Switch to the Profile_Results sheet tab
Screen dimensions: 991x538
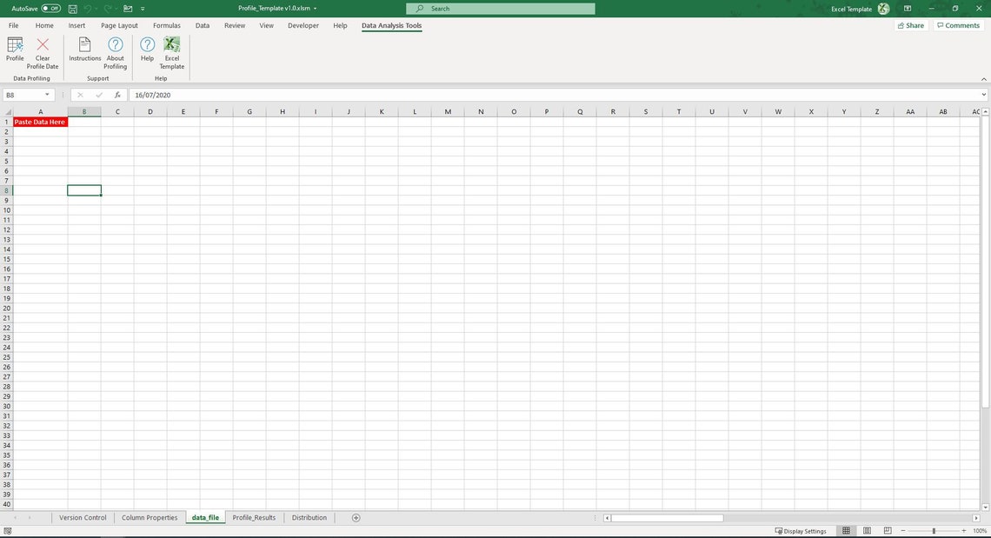pos(254,518)
